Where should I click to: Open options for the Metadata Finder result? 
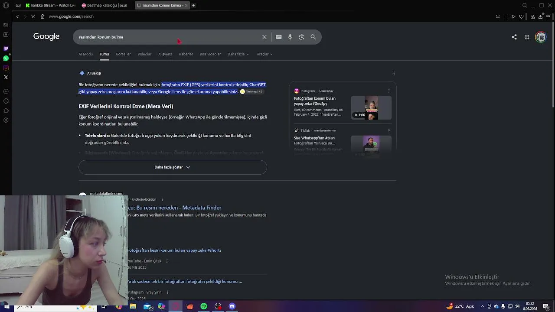163,199
